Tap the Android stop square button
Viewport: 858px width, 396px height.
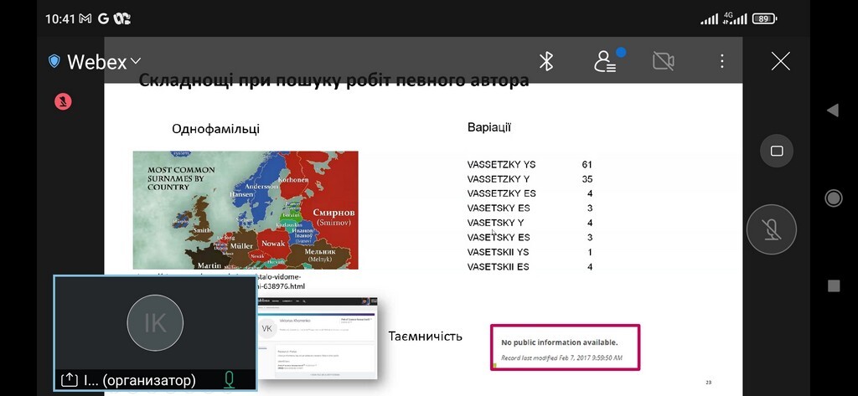pos(834,285)
